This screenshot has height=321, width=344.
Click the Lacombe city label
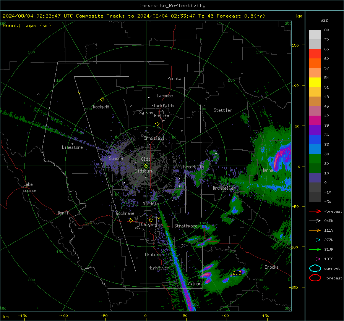click(165, 96)
